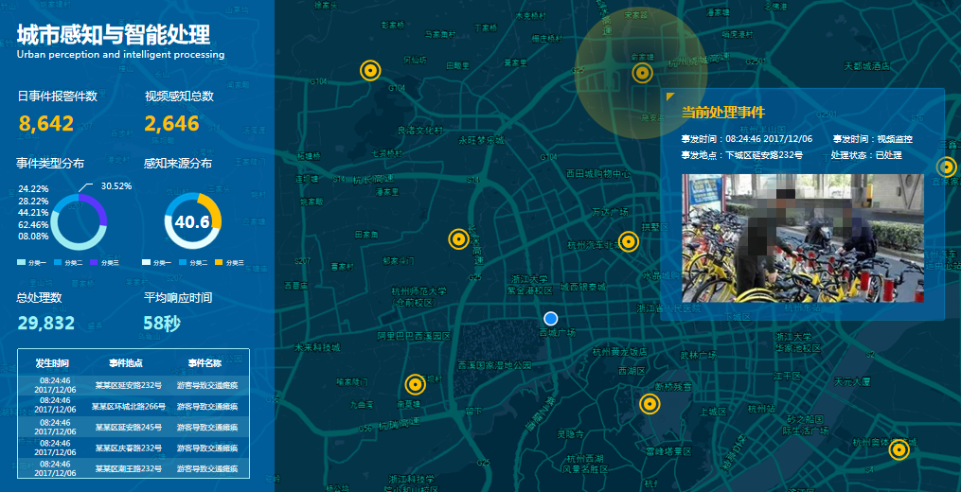Select the 某某区环城北路266号 event row
Viewport: 961px width, 492px height.
pos(129,407)
